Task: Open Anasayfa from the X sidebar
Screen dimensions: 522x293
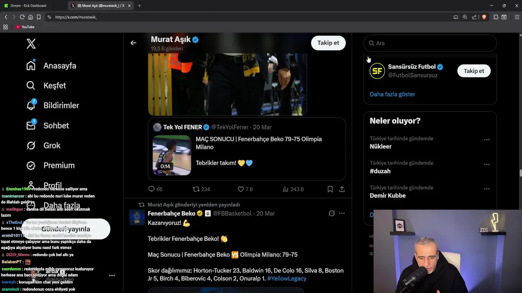Action: [x=51, y=66]
